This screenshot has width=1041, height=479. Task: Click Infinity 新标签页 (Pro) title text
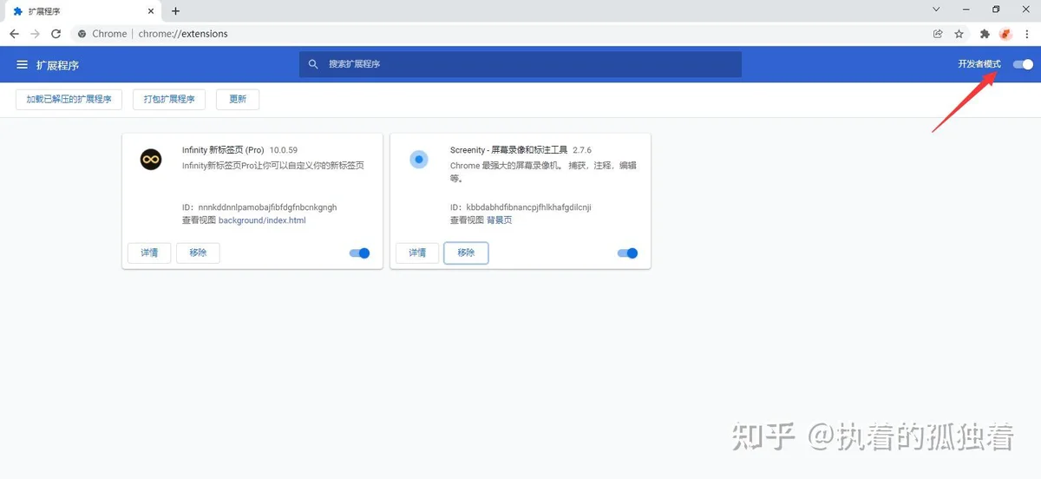223,150
